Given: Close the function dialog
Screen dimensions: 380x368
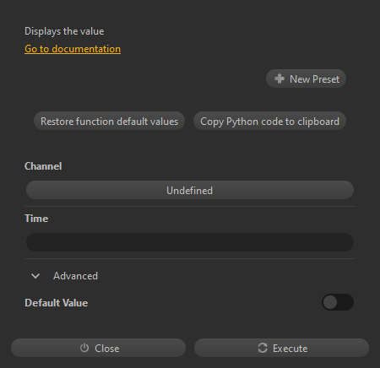Looking at the screenshot, I should click(98, 348).
